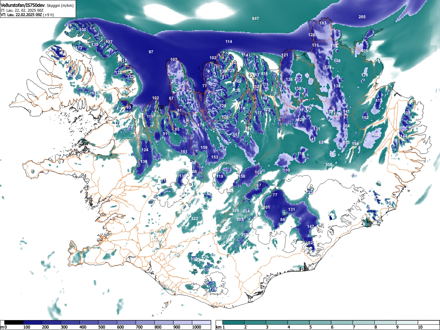Click the visibility value 88 on the map
The image size is (440, 330).
click(283, 220)
